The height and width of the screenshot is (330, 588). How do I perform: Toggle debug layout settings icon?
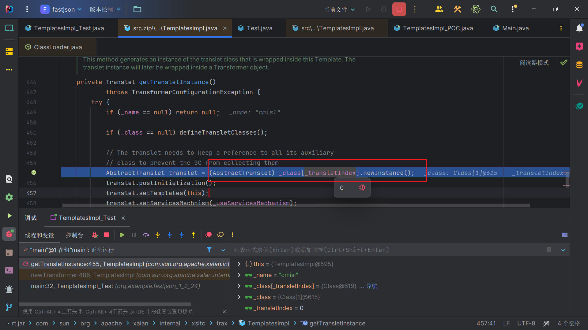pyautogui.click(x=565, y=235)
